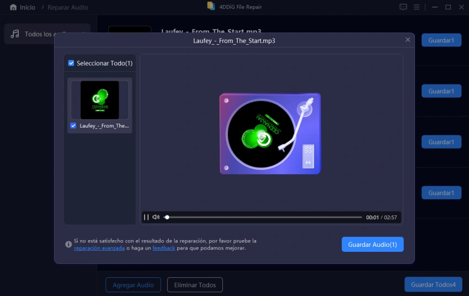Select Todos los audios sidebar item
469x296 pixels.
[47, 34]
